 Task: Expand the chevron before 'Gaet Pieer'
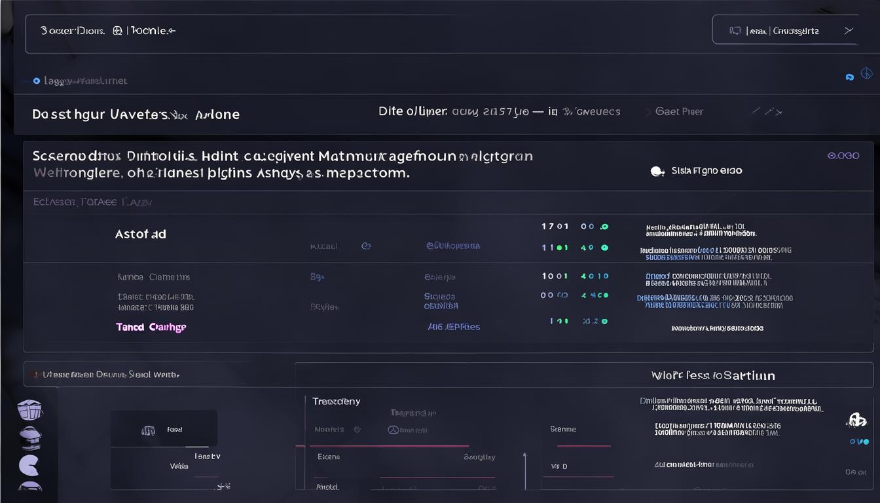(649, 112)
